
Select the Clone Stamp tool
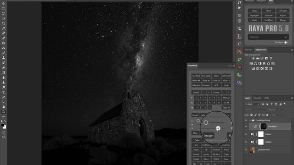coord(4,58)
